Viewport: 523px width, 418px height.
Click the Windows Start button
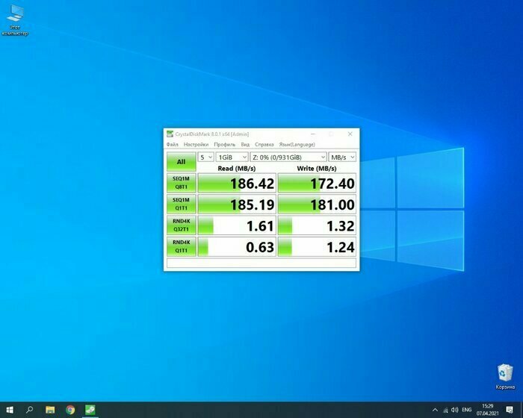click(10, 410)
